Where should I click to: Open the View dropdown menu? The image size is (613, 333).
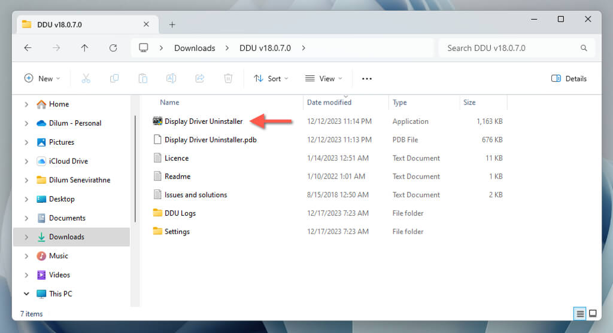(324, 78)
